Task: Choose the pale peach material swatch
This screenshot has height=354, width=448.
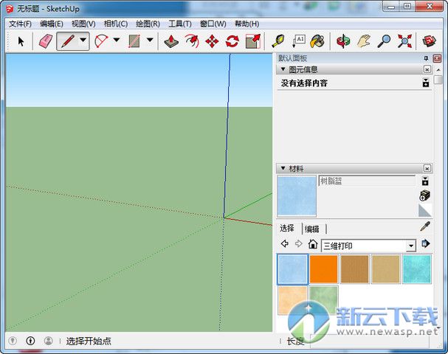Action: point(292,300)
